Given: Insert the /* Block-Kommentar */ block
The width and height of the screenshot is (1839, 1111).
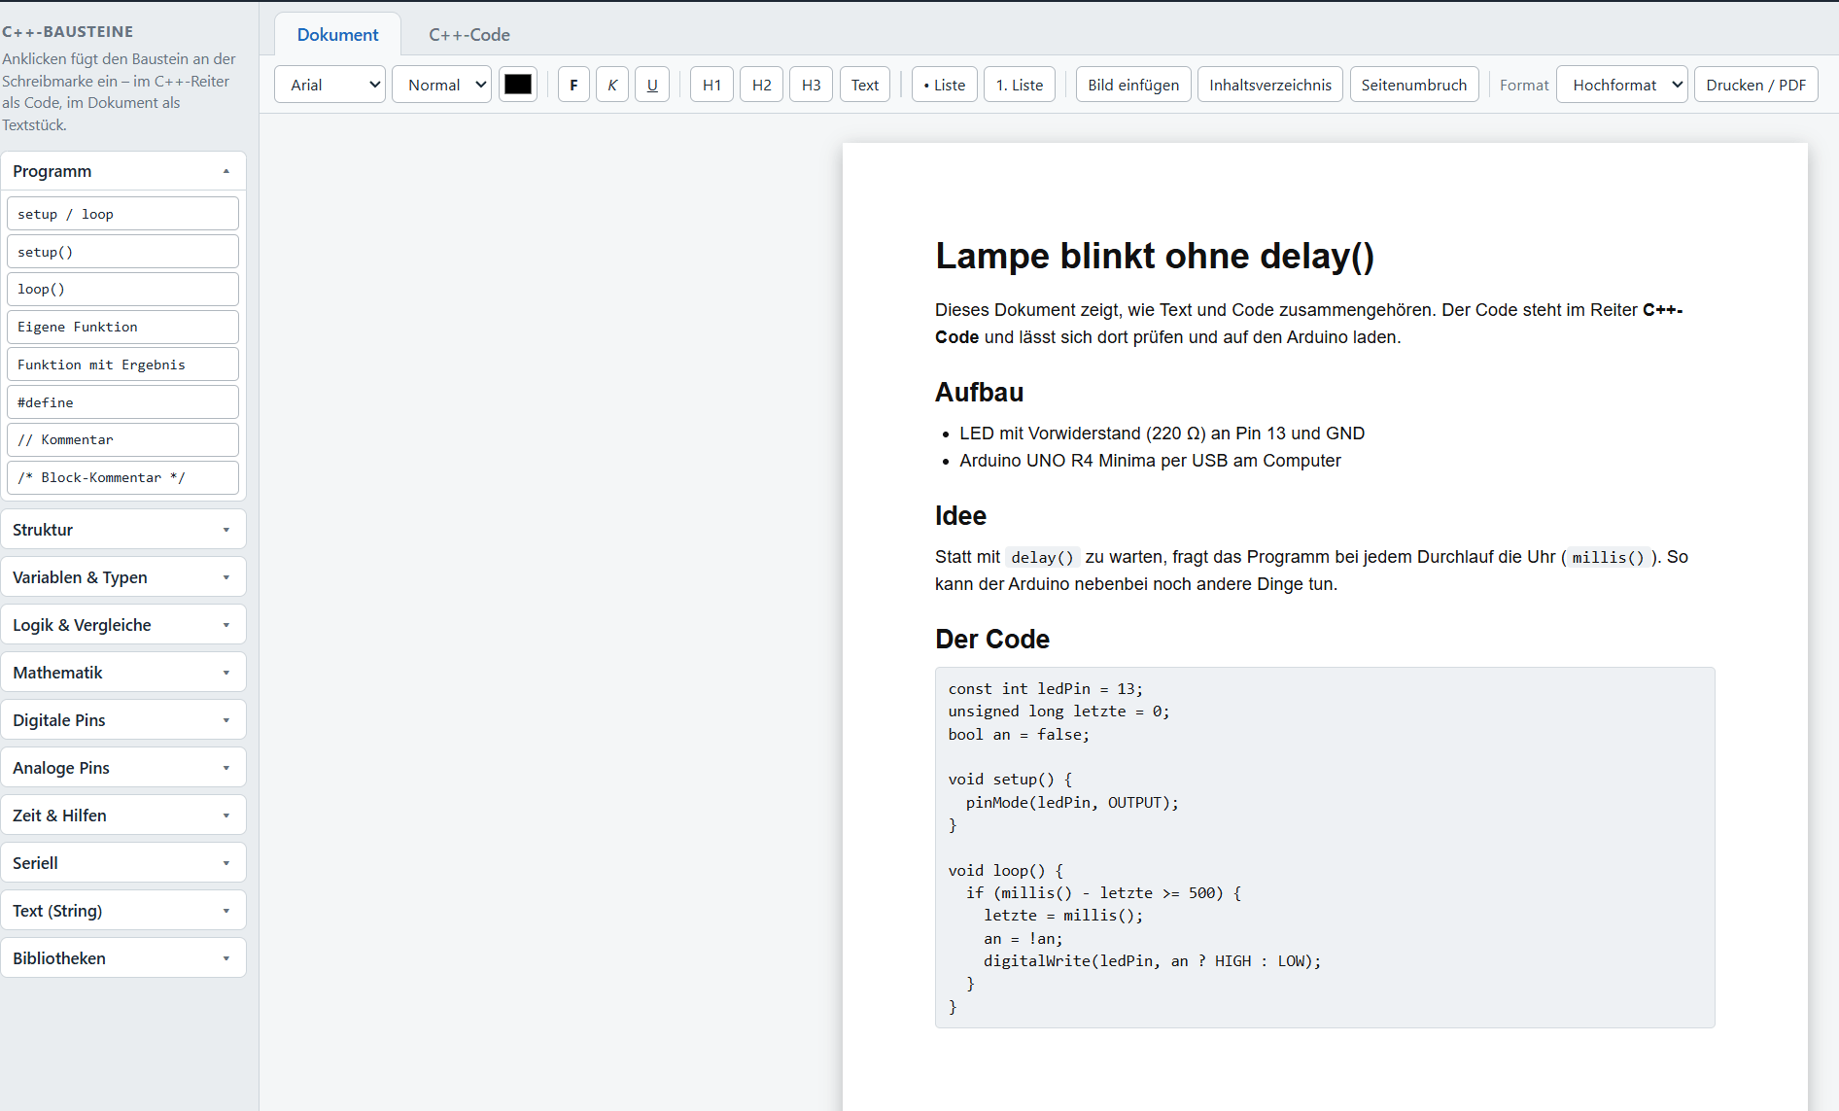Looking at the screenshot, I should pyautogui.click(x=122, y=477).
